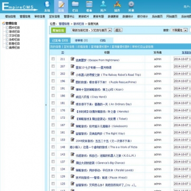
Task: Tick the checkbox for ID 196
Action: click(x=53, y=81)
